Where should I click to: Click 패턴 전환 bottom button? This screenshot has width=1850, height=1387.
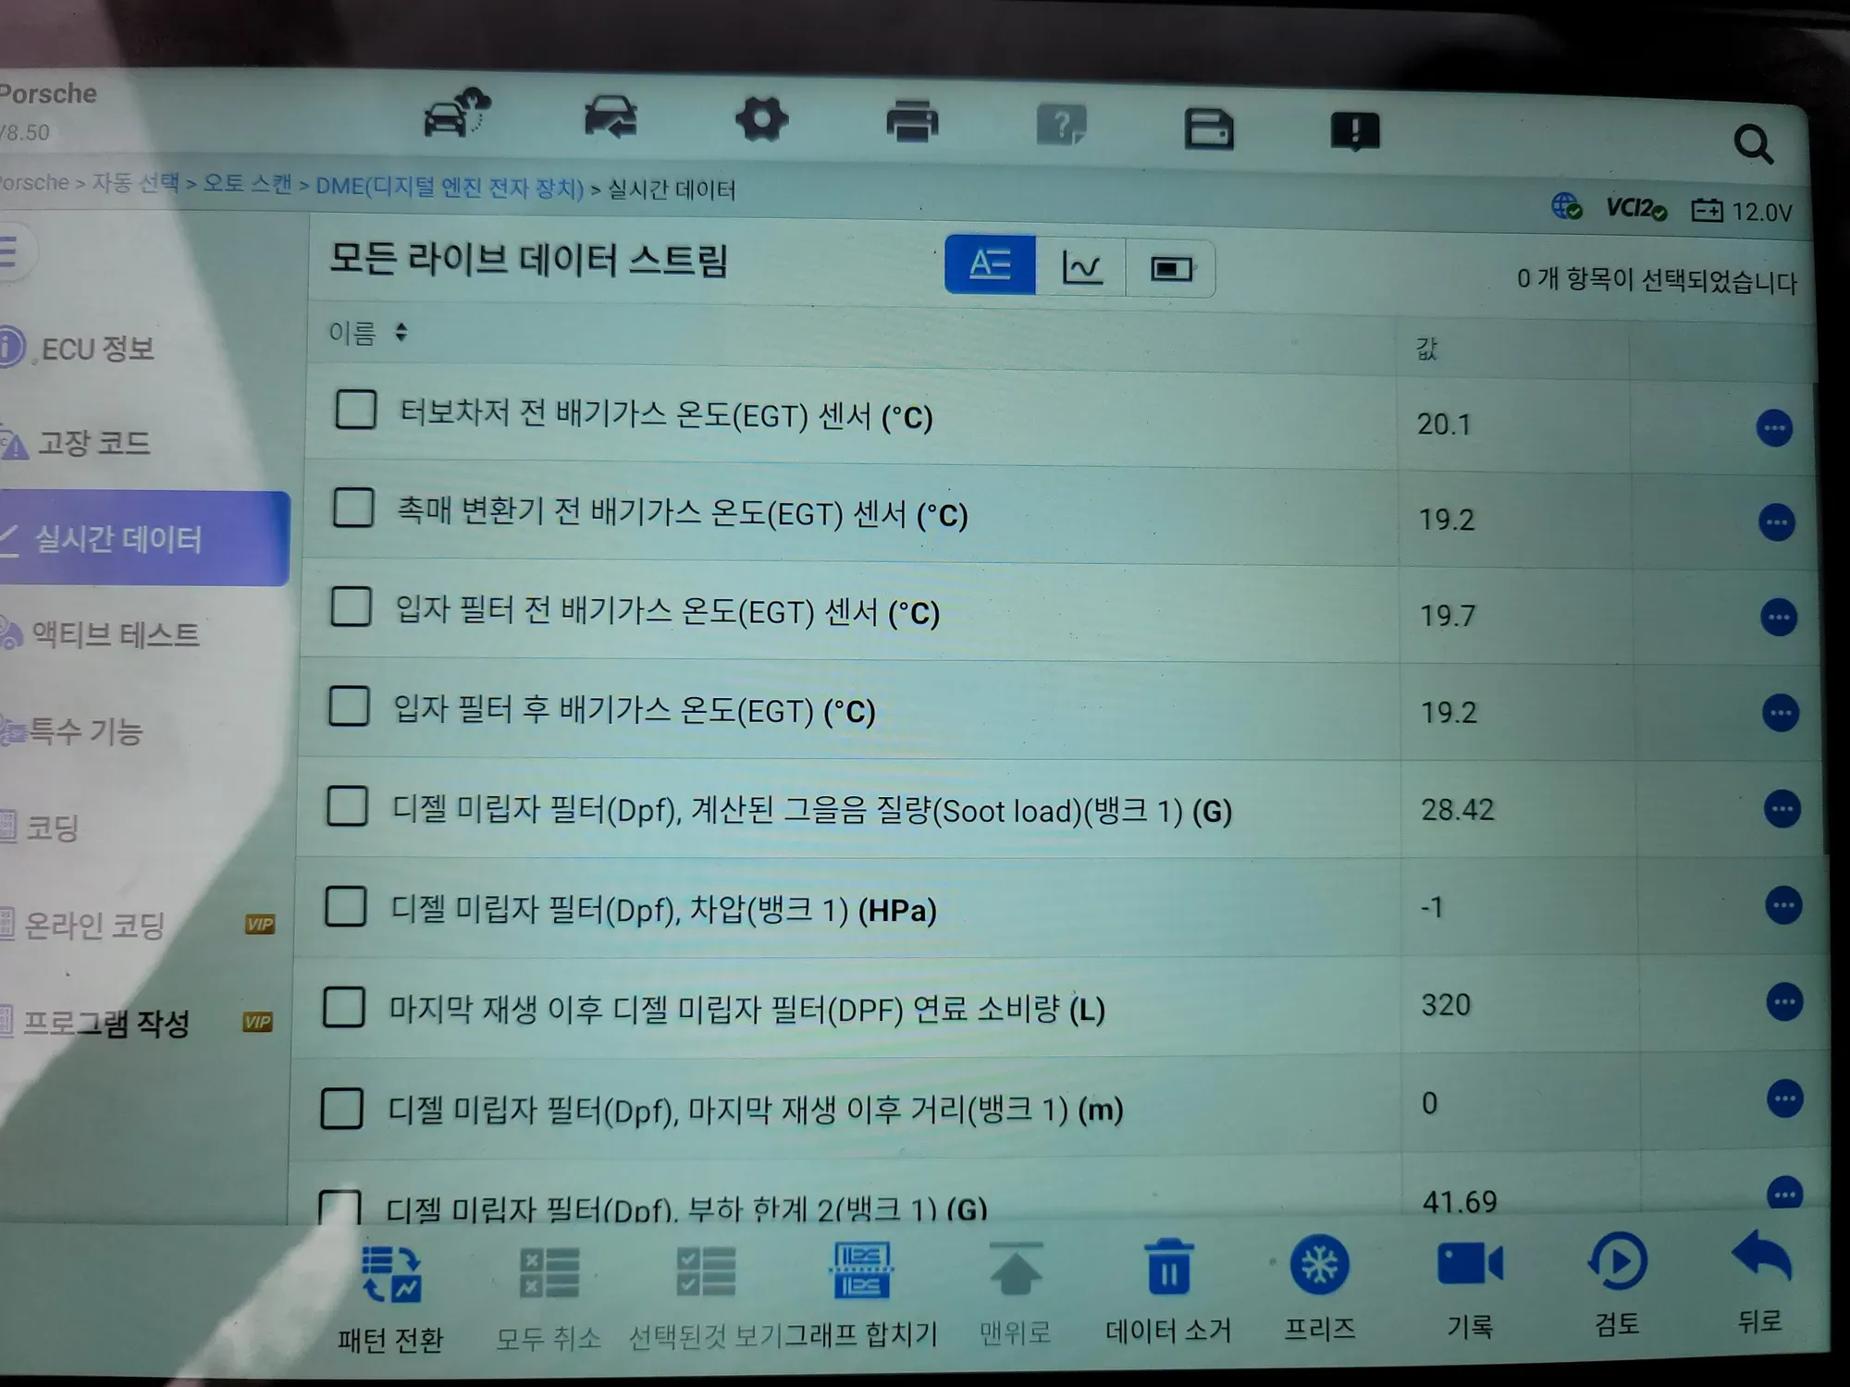pos(390,1299)
